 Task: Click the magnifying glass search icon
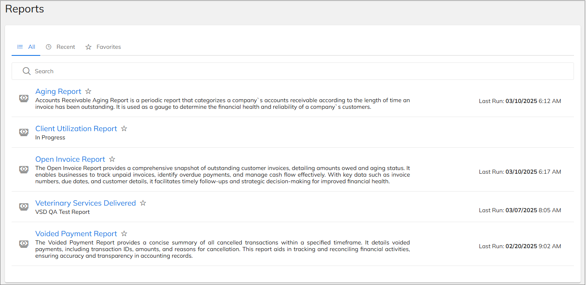tap(27, 71)
